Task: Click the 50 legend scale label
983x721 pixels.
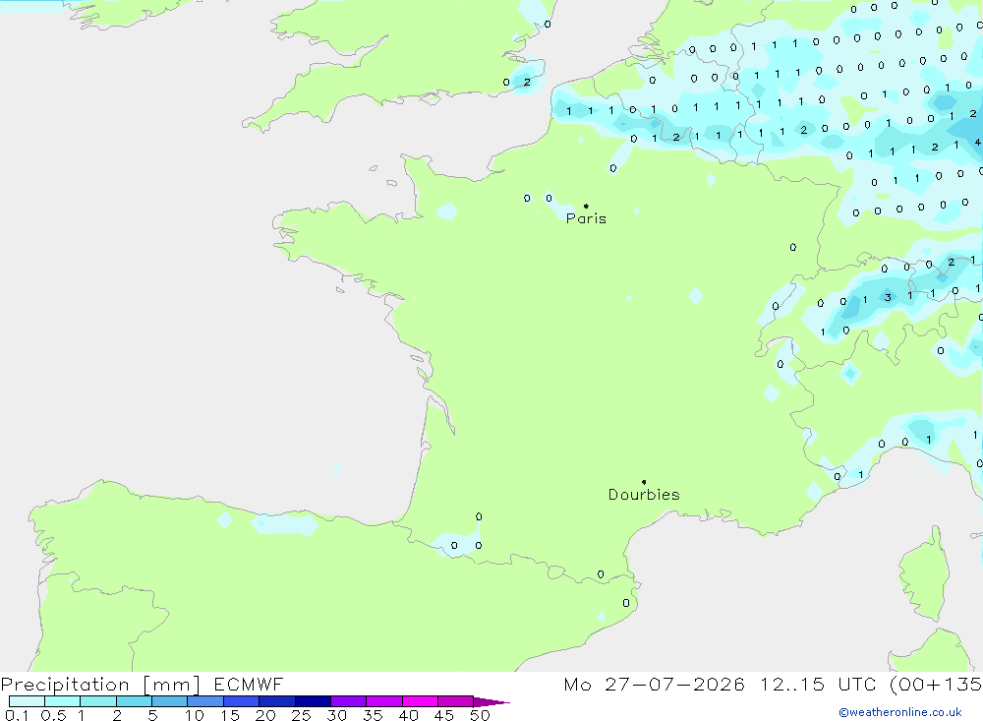Action: click(481, 715)
